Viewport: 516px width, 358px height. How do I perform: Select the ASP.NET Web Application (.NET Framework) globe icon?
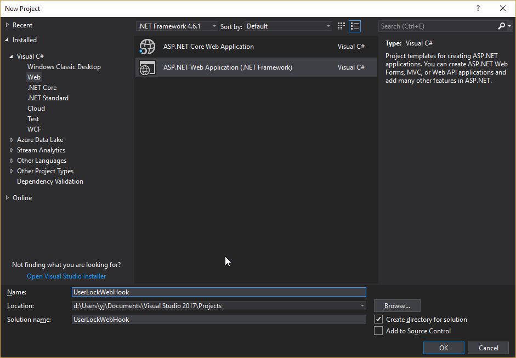(x=148, y=67)
